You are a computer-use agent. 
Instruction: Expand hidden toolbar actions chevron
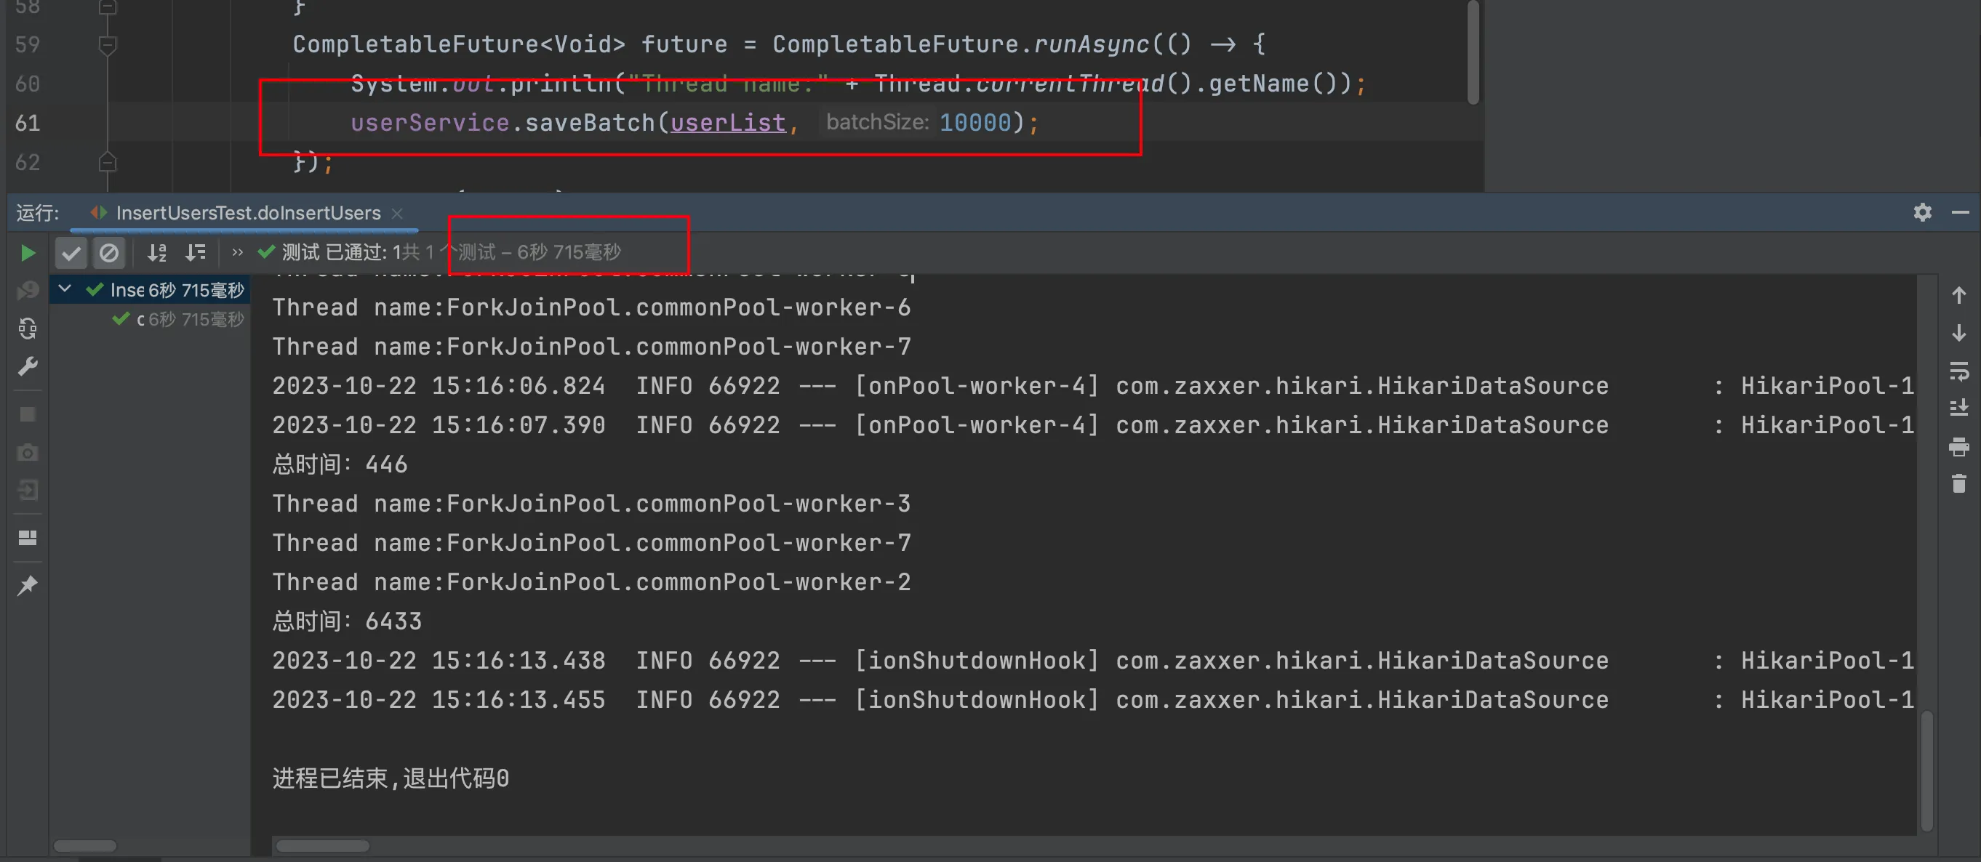click(237, 252)
